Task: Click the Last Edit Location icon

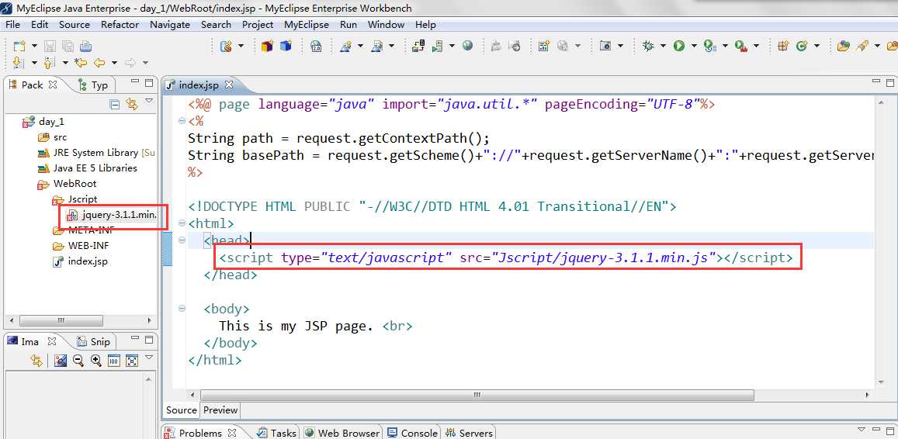Action: tap(81, 62)
